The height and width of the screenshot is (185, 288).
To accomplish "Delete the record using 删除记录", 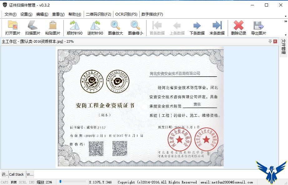I will click(x=238, y=28).
